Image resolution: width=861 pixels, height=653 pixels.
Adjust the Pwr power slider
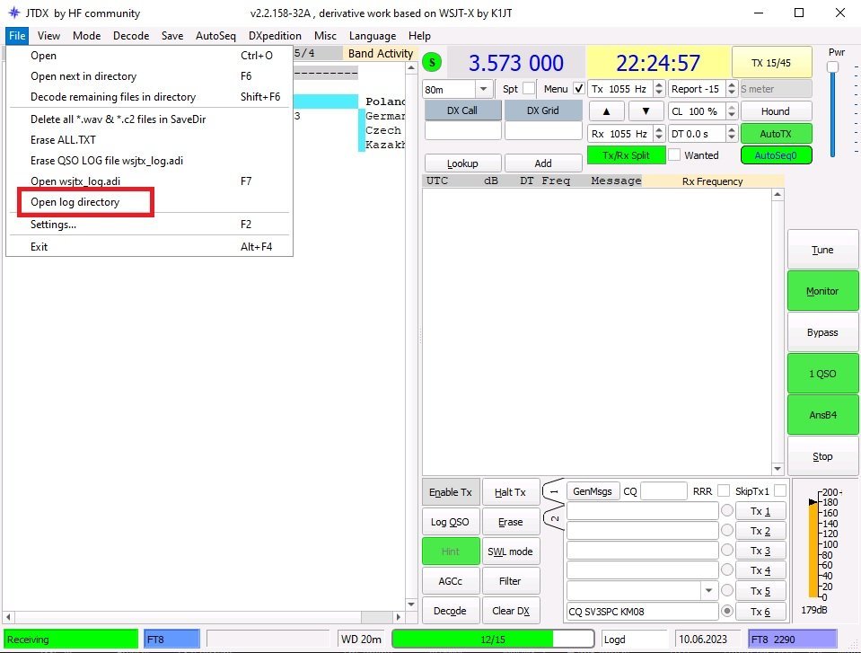click(x=833, y=68)
